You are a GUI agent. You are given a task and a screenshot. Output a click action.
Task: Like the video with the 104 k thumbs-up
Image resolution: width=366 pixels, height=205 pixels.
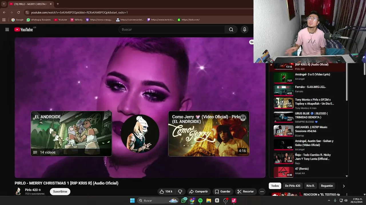[166, 192]
